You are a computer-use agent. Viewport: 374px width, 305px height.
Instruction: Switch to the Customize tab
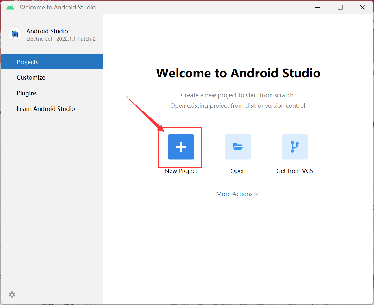52,77
